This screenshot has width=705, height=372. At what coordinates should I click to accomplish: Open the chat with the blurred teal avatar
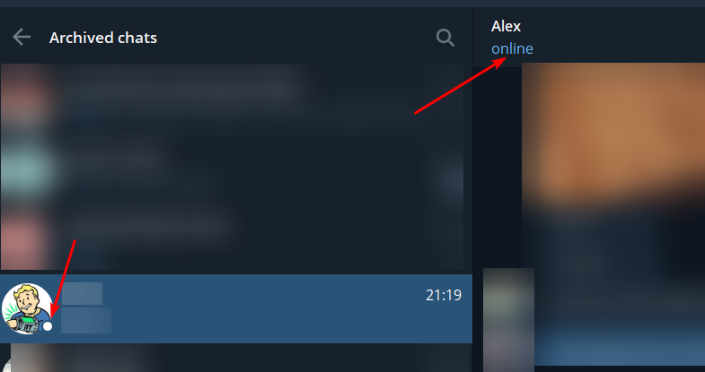tap(27, 170)
